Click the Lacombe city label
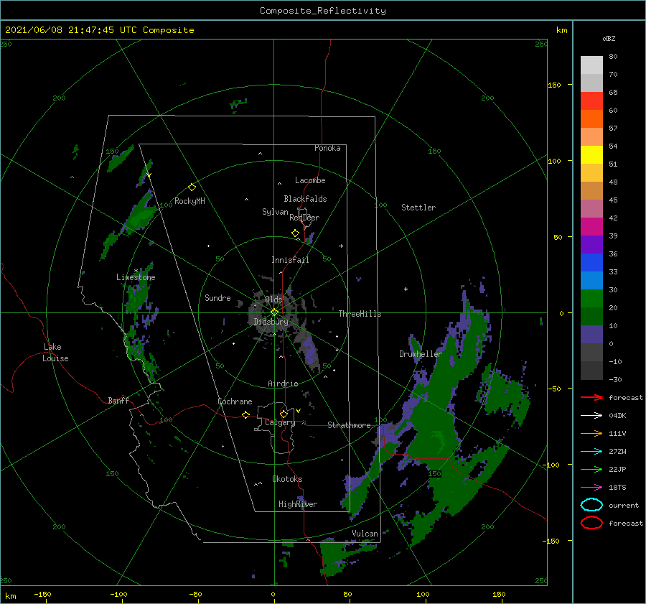The width and height of the screenshot is (646, 604). tap(310, 180)
